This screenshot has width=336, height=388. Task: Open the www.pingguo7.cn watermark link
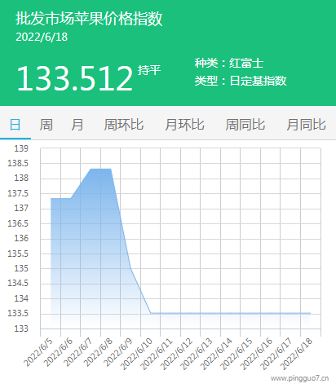(300, 378)
